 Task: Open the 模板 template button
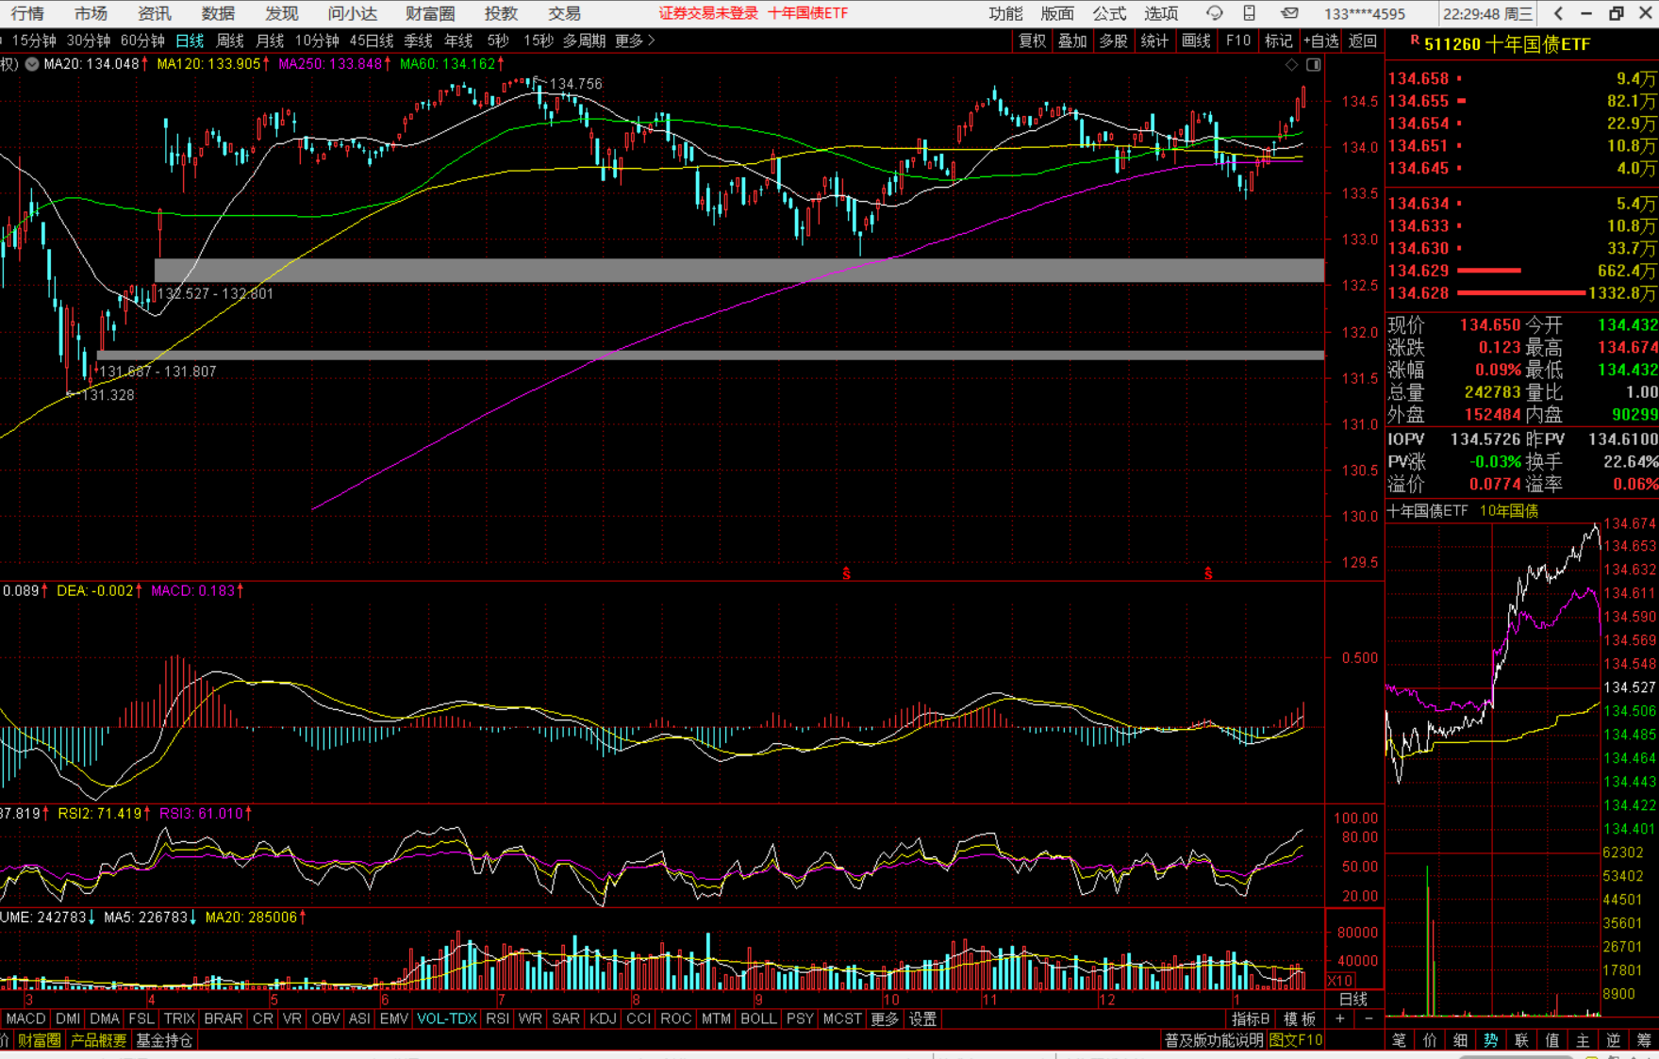(x=1300, y=1018)
